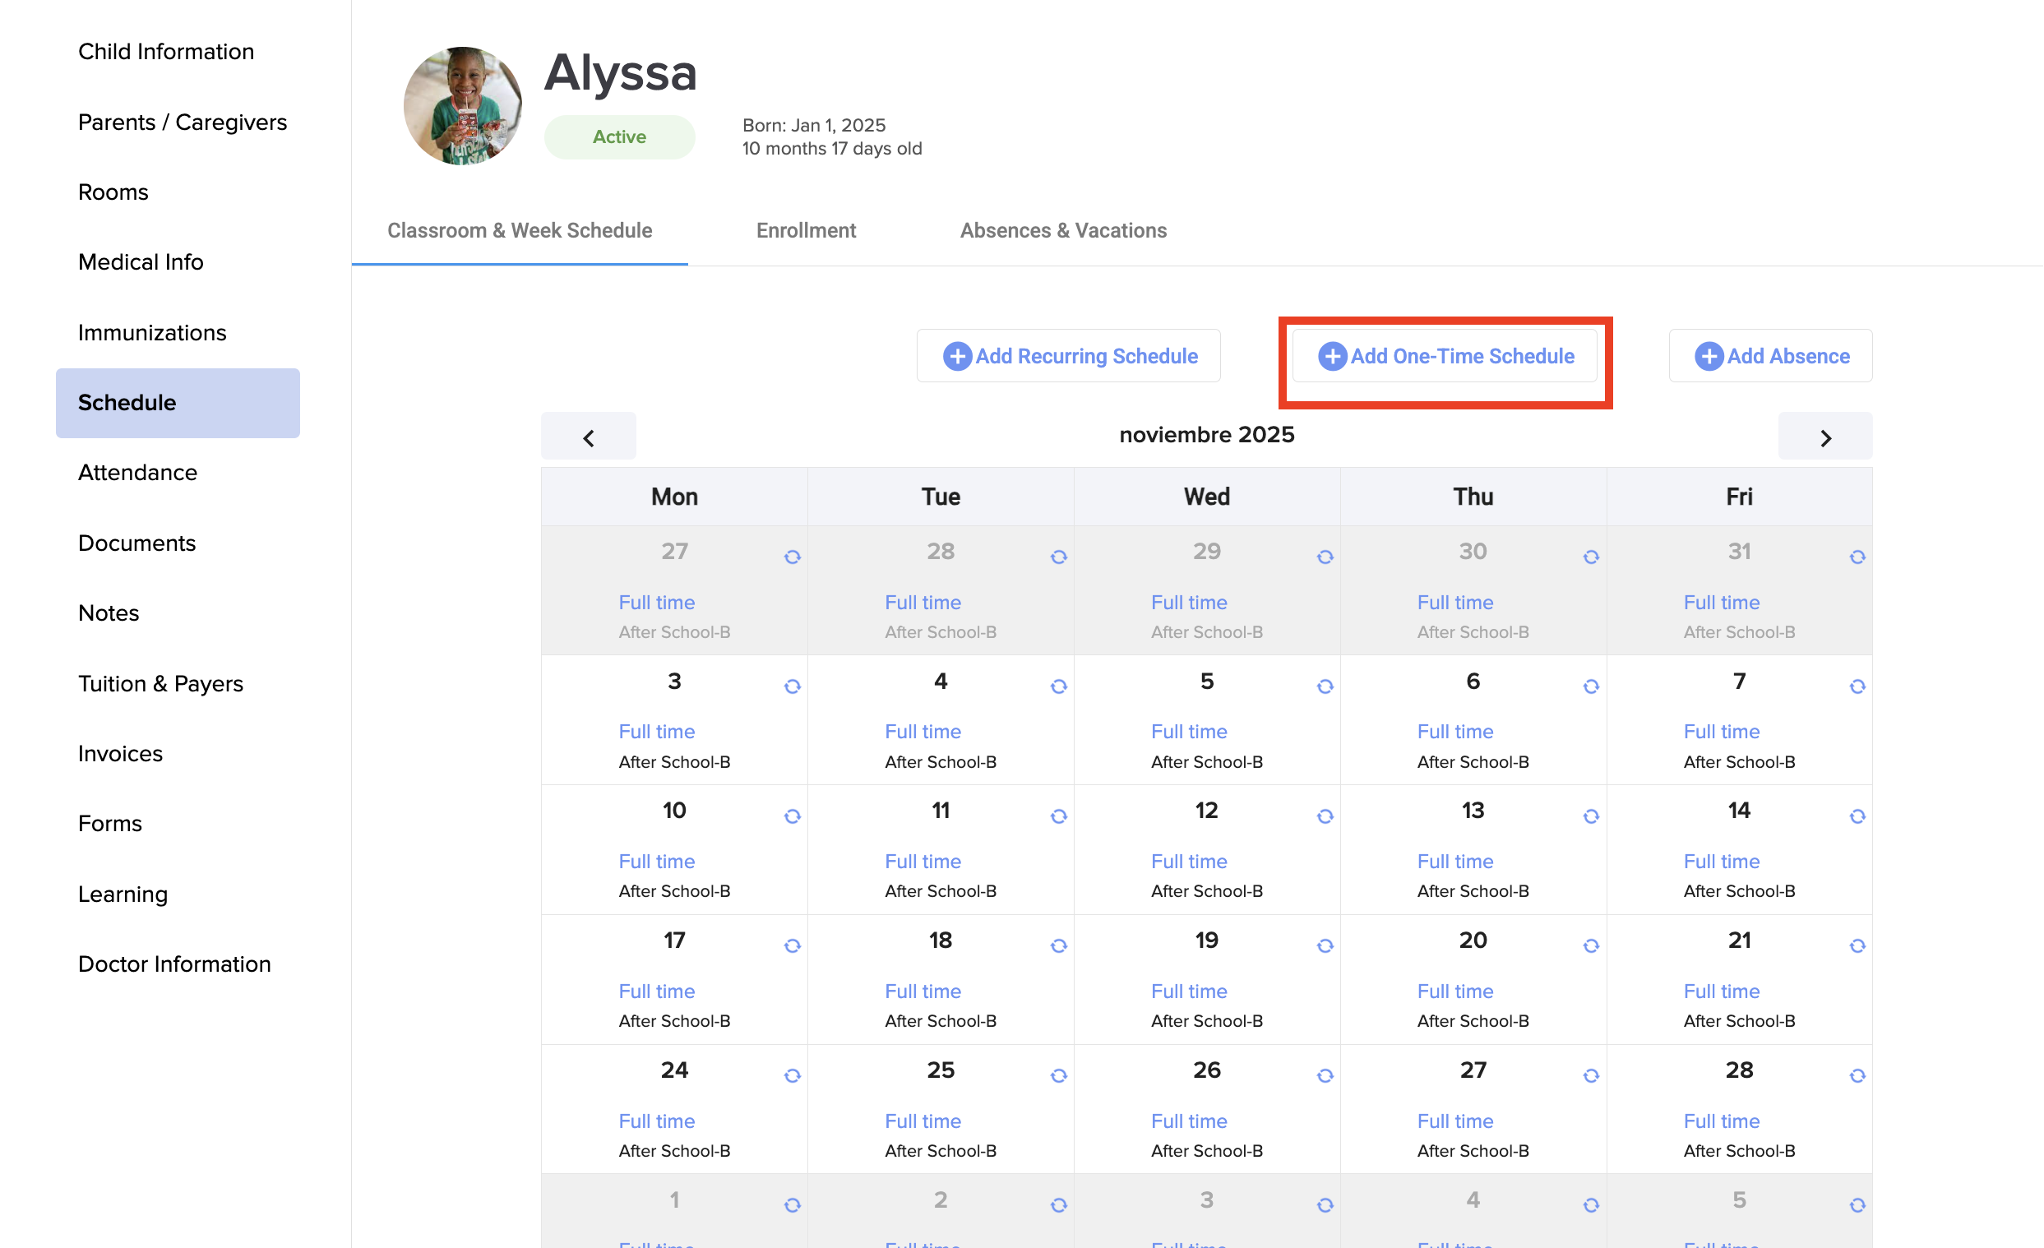The image size is (2044, 1248).
Task: Select the Classroom & Week Schedule tab
Action: pyautogui.click(x=520, y=230)
